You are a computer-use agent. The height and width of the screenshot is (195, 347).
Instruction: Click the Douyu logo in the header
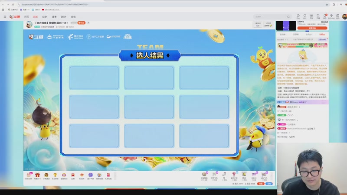(15, 16)
